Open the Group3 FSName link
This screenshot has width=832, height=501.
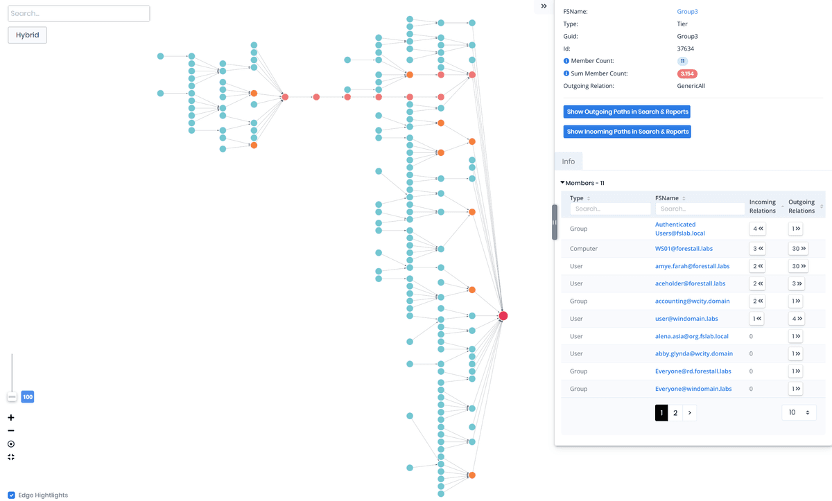tap(687, 11)
